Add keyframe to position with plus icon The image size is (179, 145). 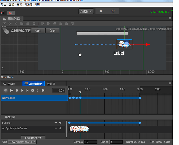click(60, 123)
